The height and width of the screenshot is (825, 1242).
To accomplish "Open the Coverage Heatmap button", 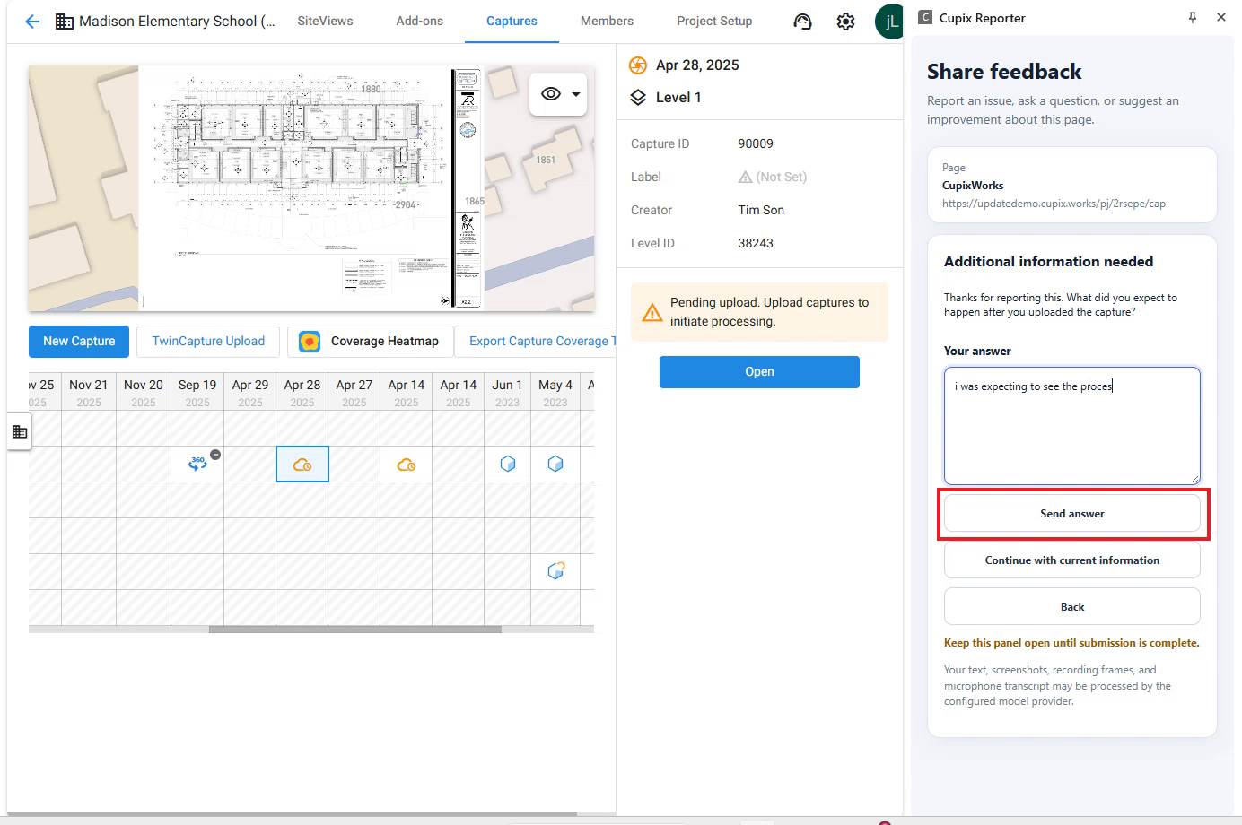I will click(369, 342).
